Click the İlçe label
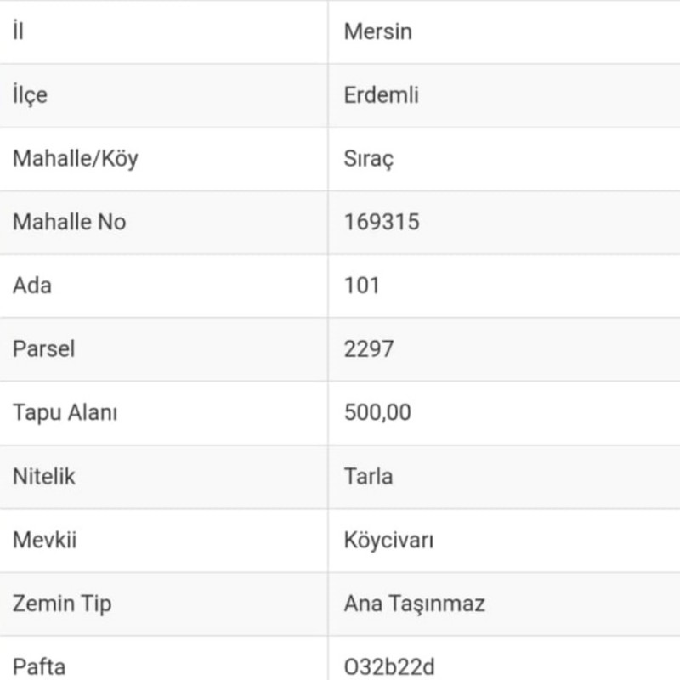 point(31,95)
